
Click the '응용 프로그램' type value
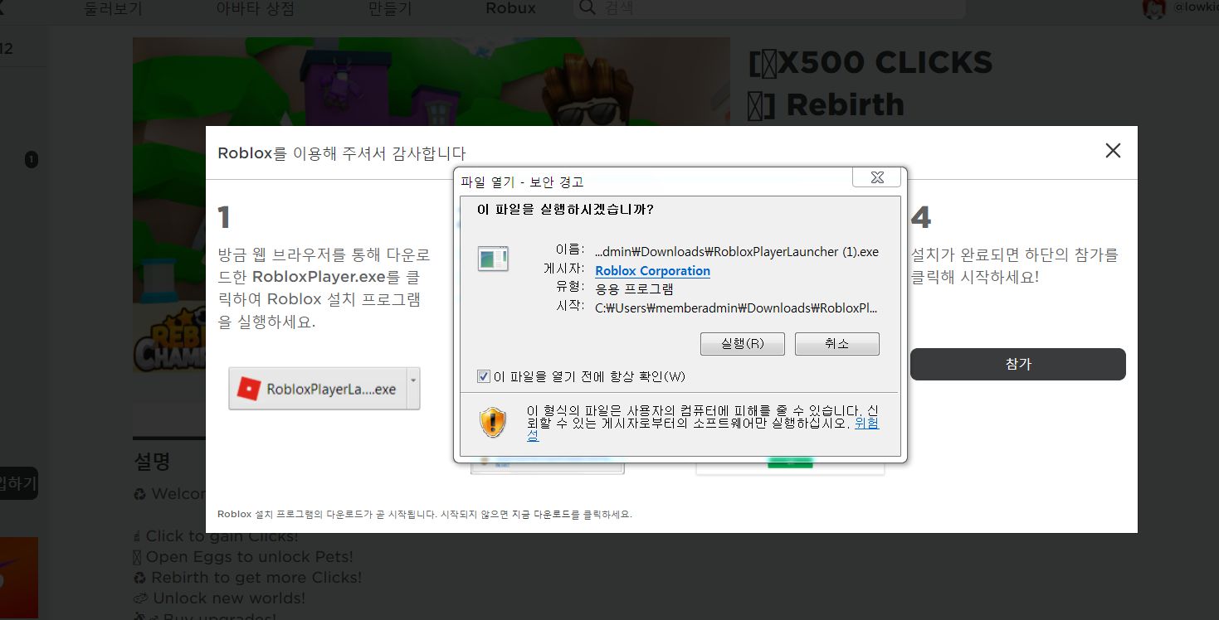tap(634, 288)
